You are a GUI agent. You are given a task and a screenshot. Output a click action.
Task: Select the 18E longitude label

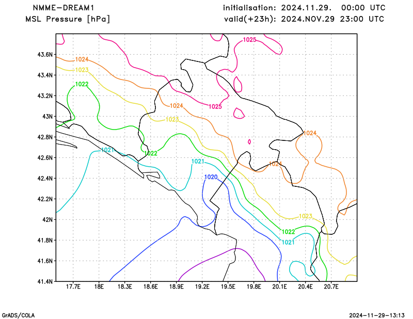(99, 286)
